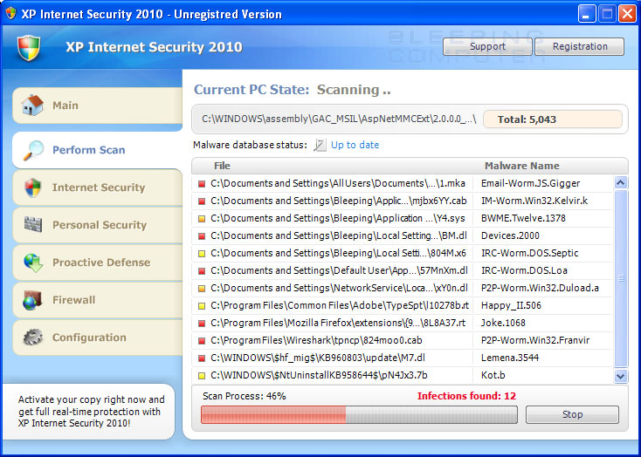Click red threat marker for P2P-Worm.Win32.Franvir

pos(202,341)
